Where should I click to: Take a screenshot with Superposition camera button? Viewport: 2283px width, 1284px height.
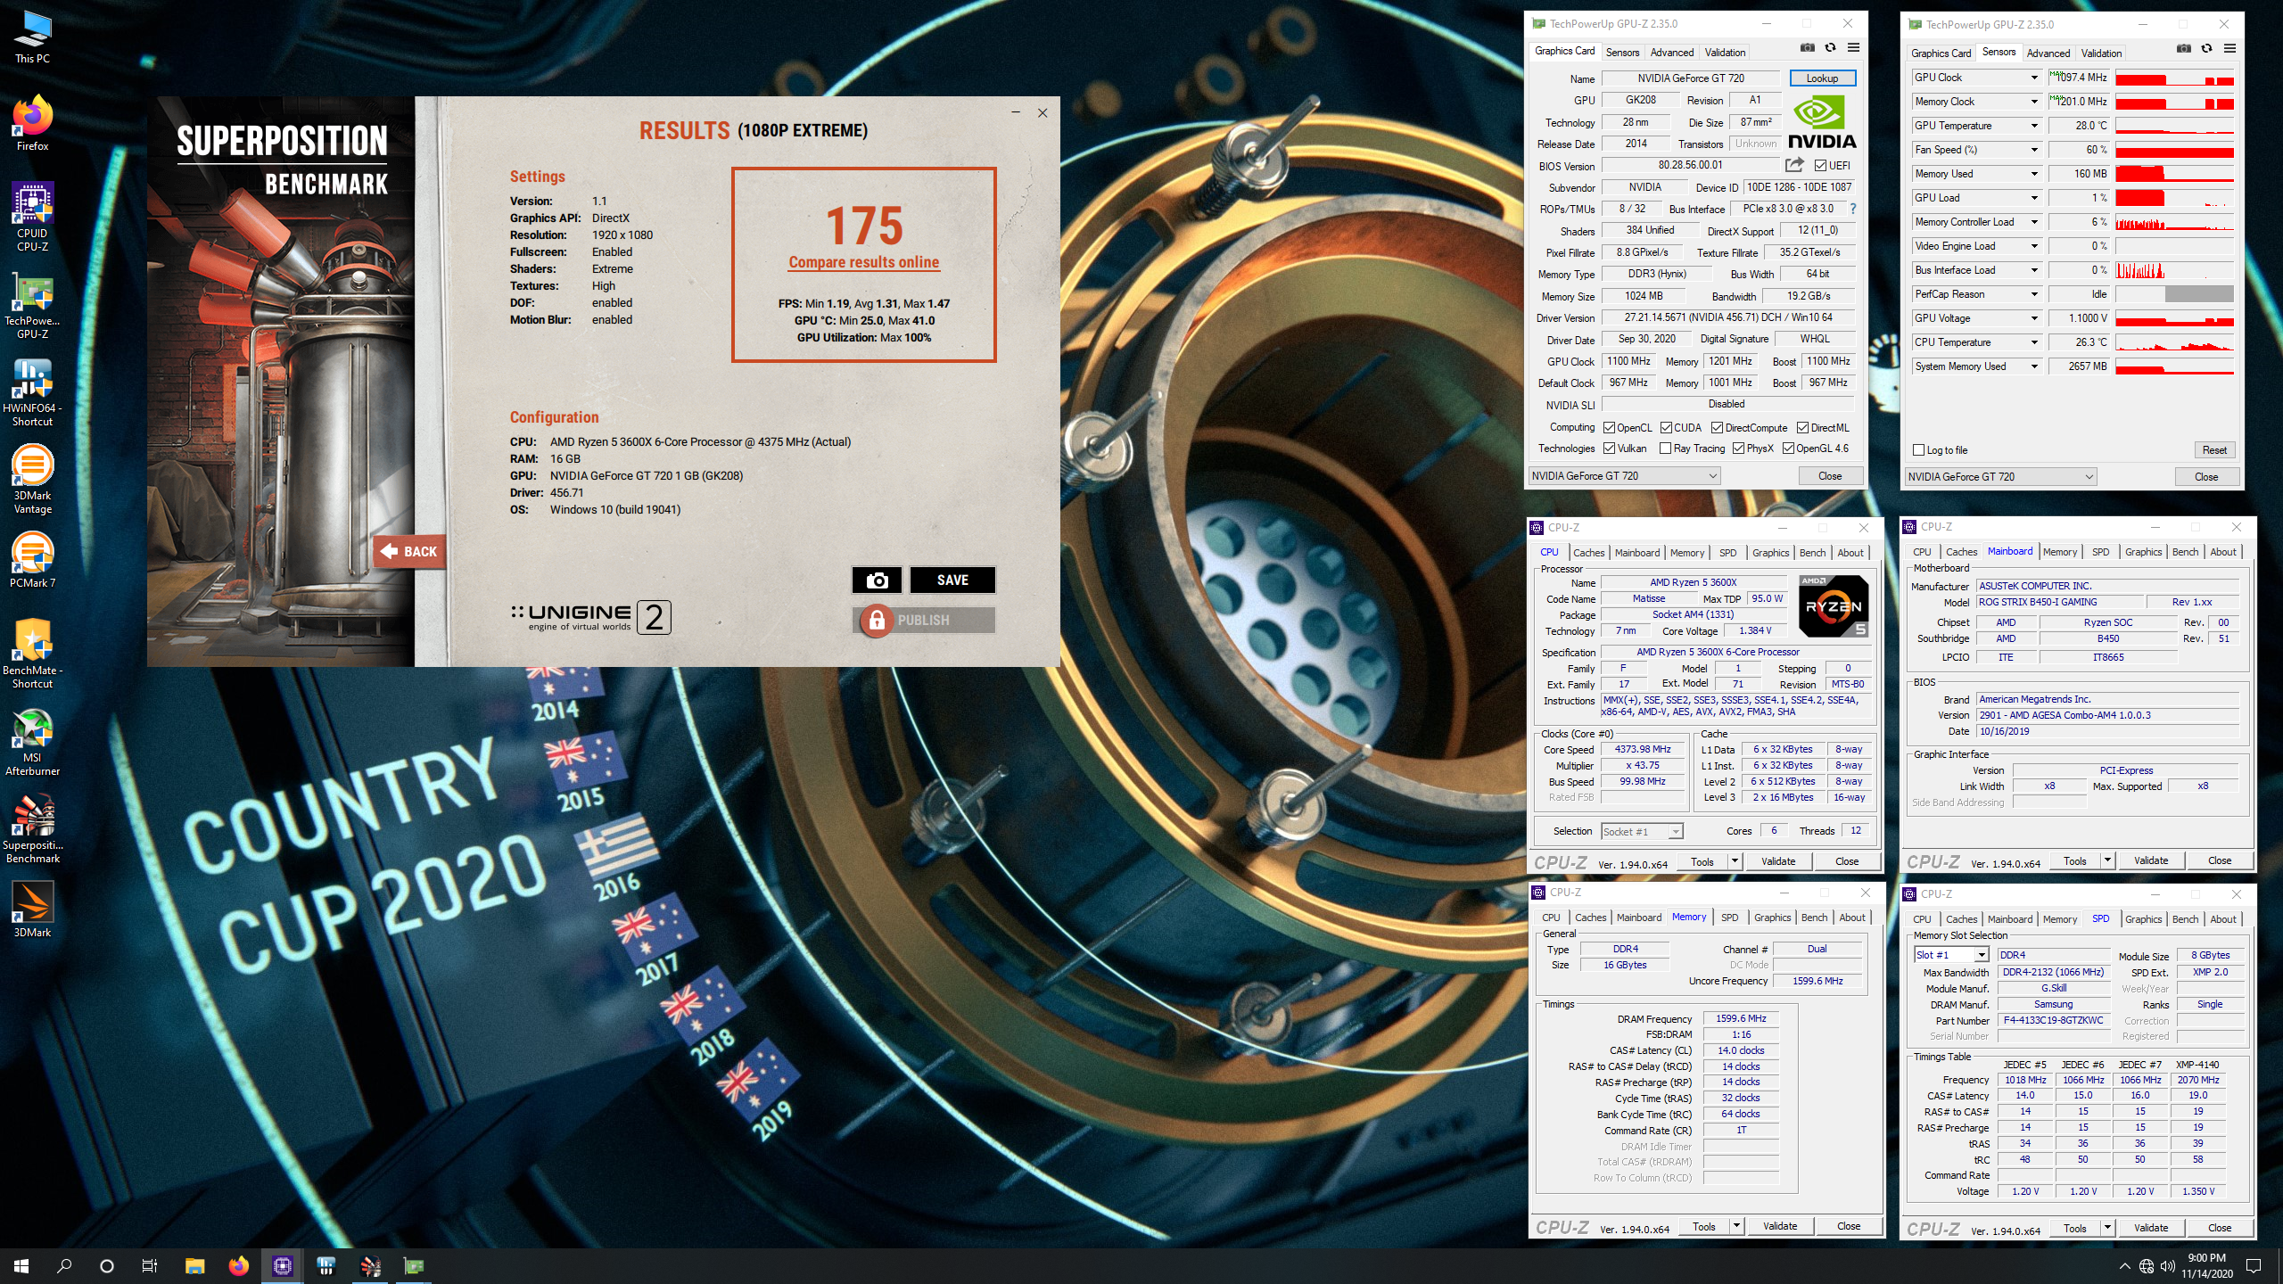pos(877,580)
